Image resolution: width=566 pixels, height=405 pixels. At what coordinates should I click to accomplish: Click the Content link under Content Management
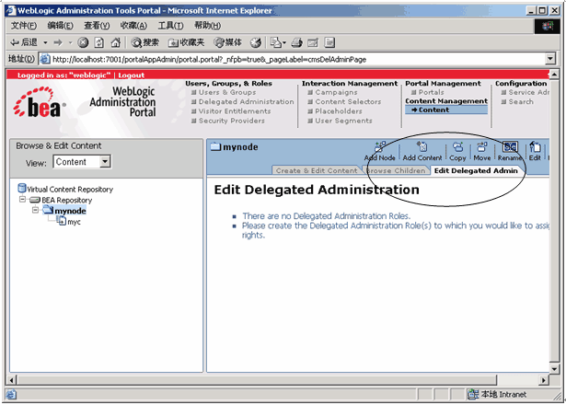(x=433, y=110)
